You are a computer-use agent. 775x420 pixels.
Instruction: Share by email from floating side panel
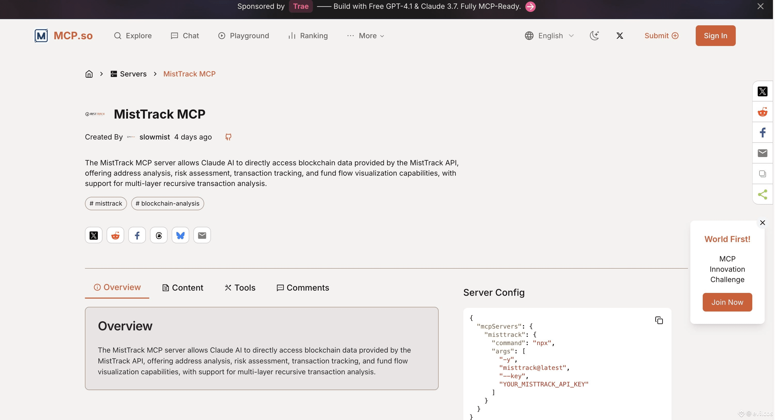tap(762, 153)
